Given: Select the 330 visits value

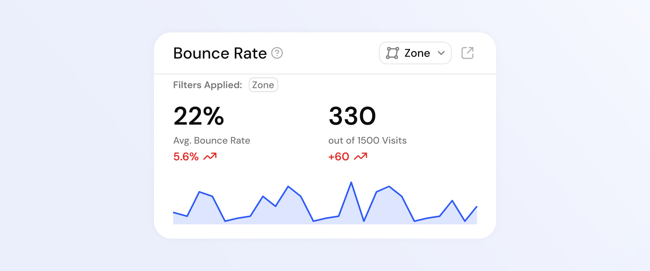Looking at the screenshot, I should pos(352,116).
